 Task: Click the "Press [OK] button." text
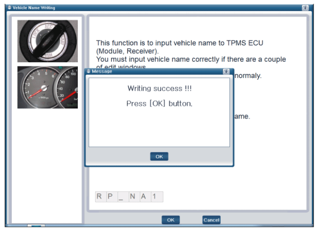pos(159,103)
